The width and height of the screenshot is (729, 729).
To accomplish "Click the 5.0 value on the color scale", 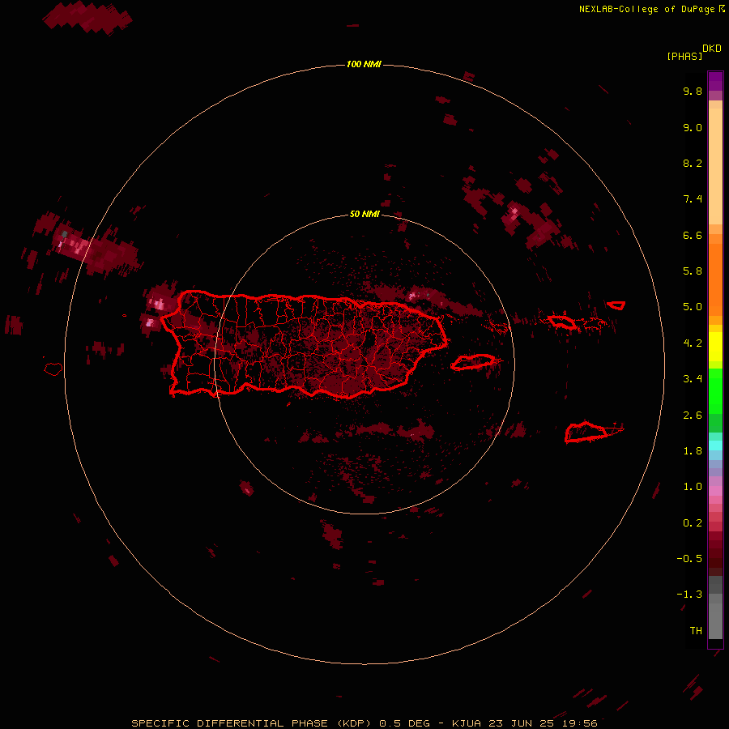I will 693,307.
